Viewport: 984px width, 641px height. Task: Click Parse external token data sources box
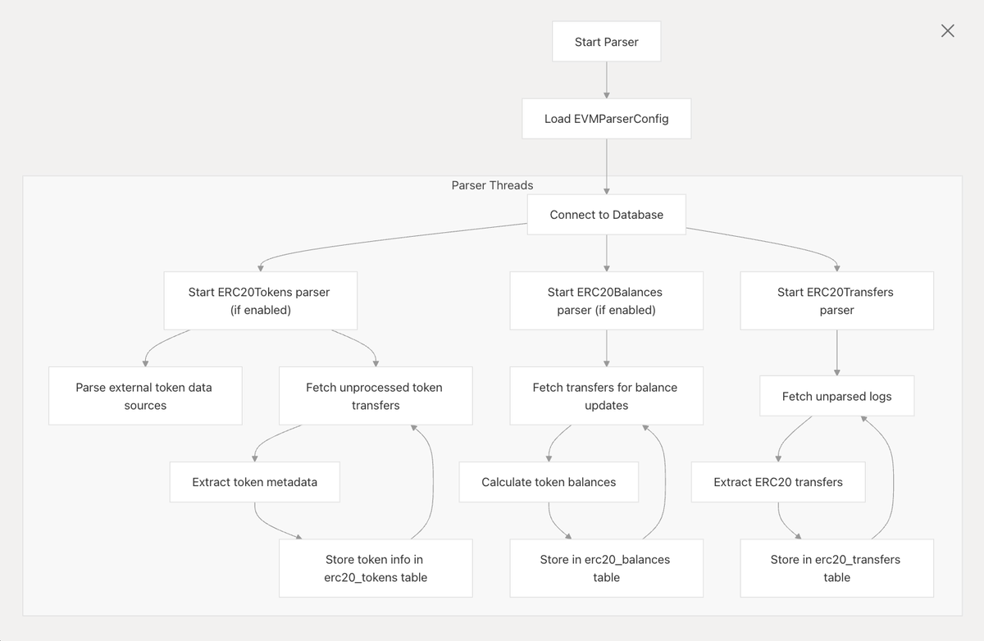point(145,396)
